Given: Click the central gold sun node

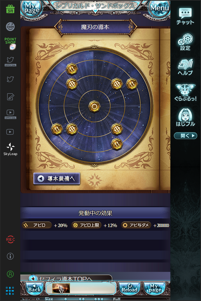Looking at the screenshot, I should [x=94, y=106].
